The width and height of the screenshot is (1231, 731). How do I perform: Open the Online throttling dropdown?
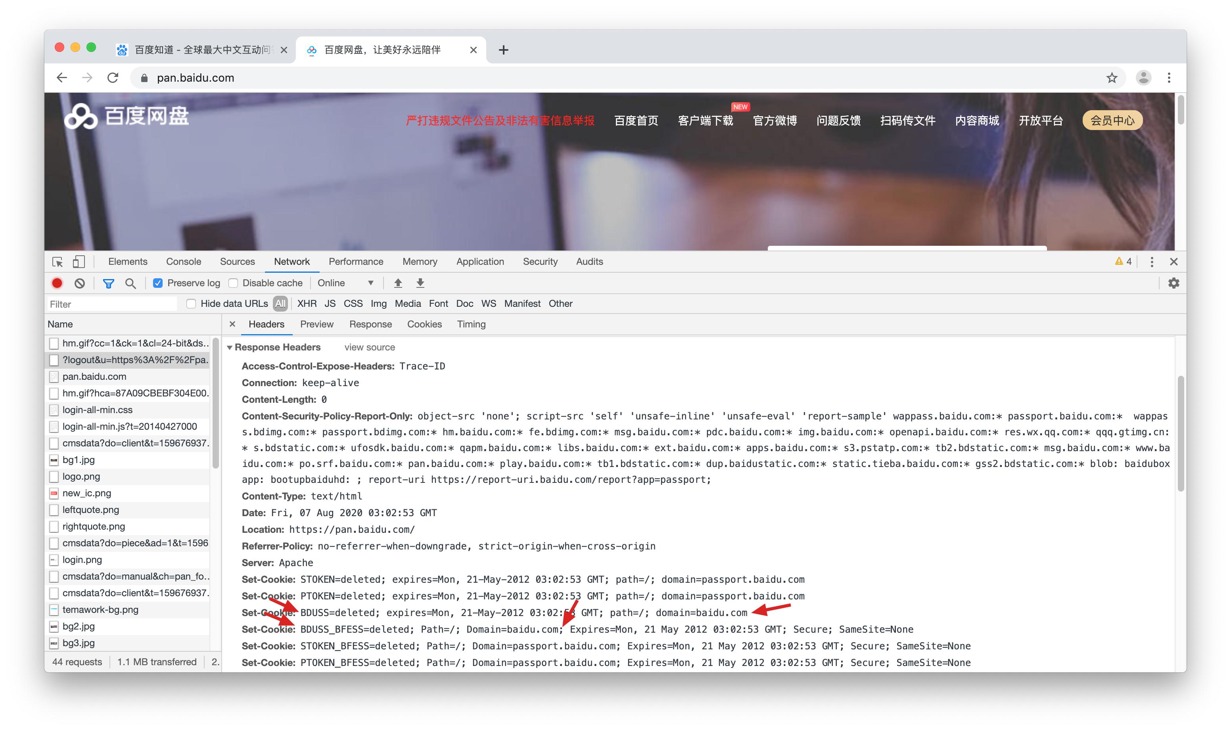coord(345,283)
